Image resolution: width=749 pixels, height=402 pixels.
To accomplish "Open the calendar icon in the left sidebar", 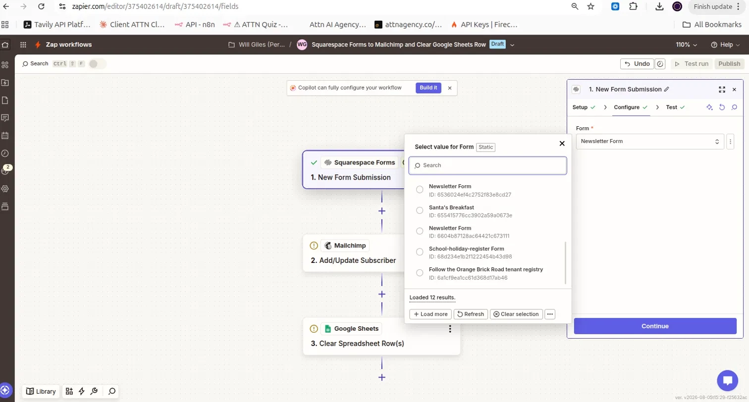I will point(5,135).
